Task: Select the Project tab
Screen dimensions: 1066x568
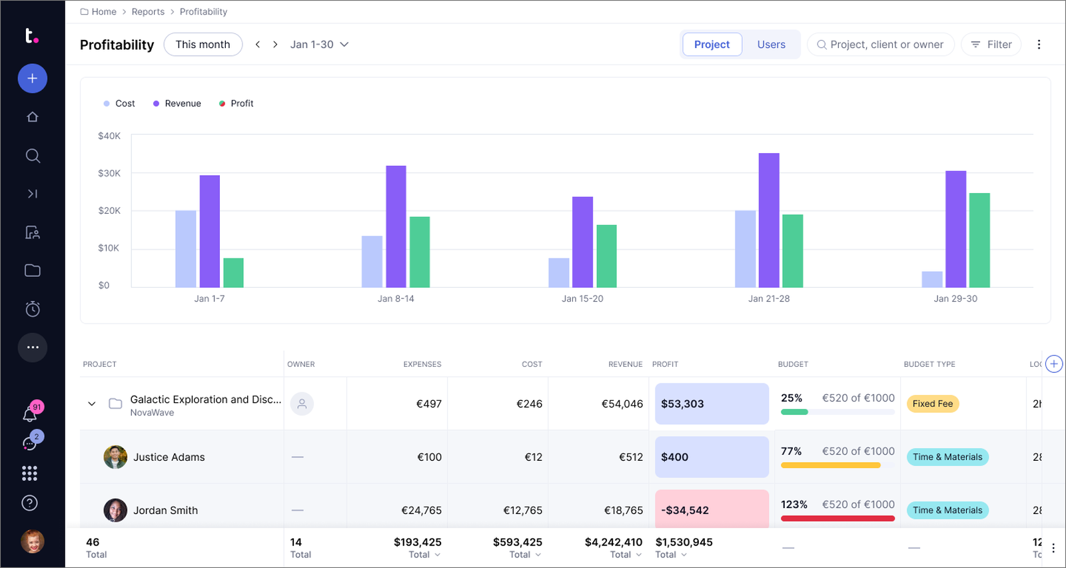Action: point(712,45)
